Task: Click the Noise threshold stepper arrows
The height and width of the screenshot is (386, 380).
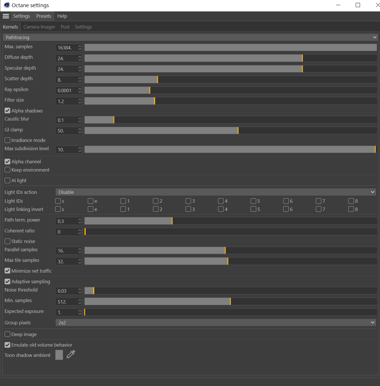Action: 80,291
